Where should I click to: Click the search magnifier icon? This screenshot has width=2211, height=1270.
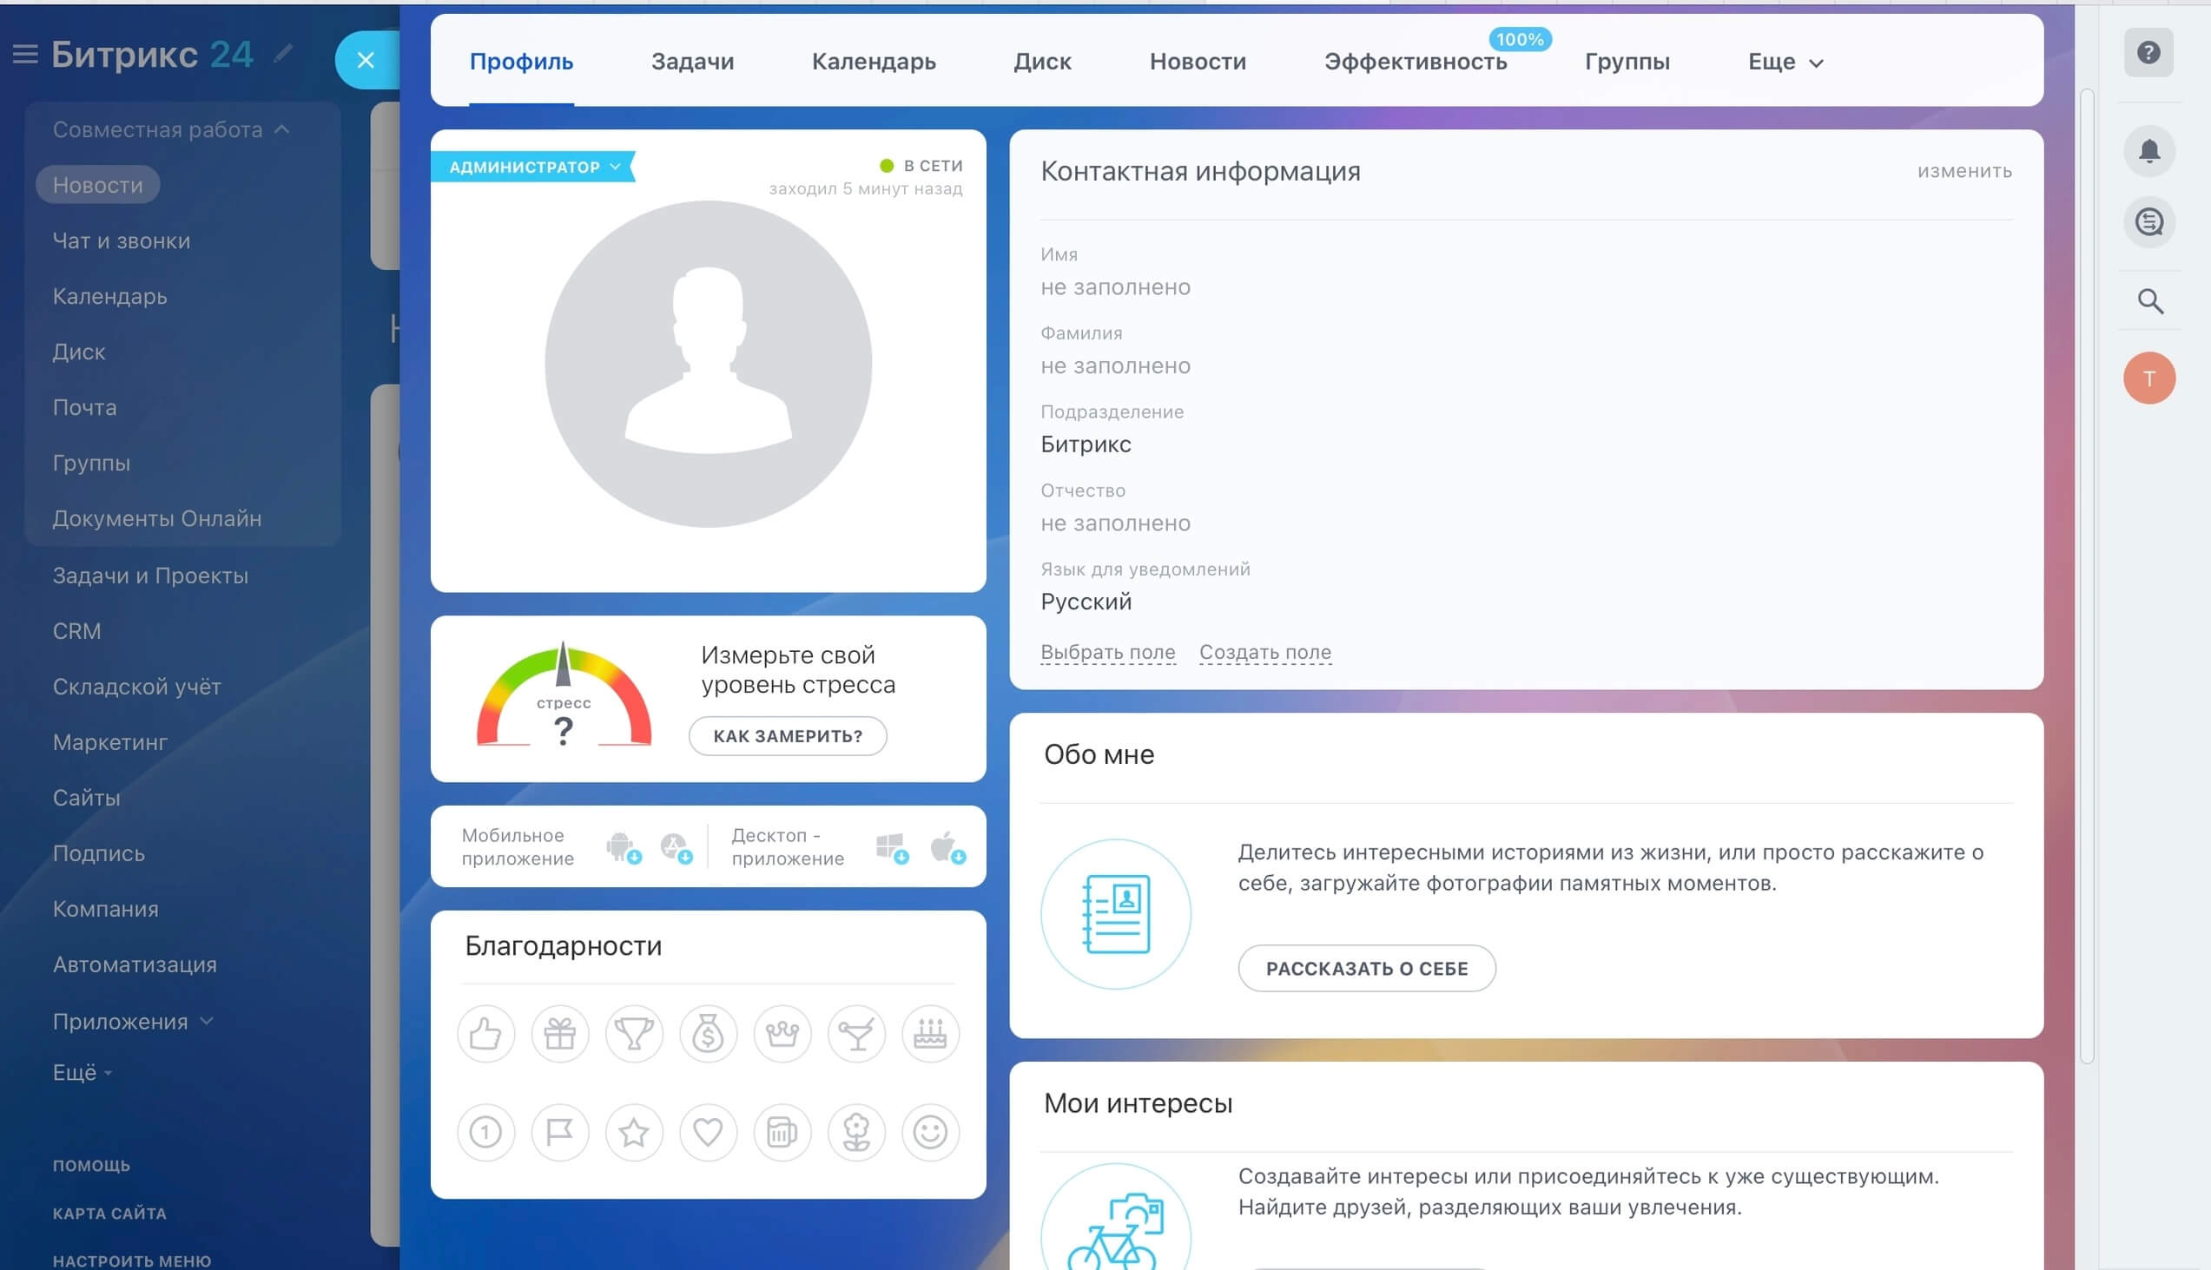[2150, 302]
